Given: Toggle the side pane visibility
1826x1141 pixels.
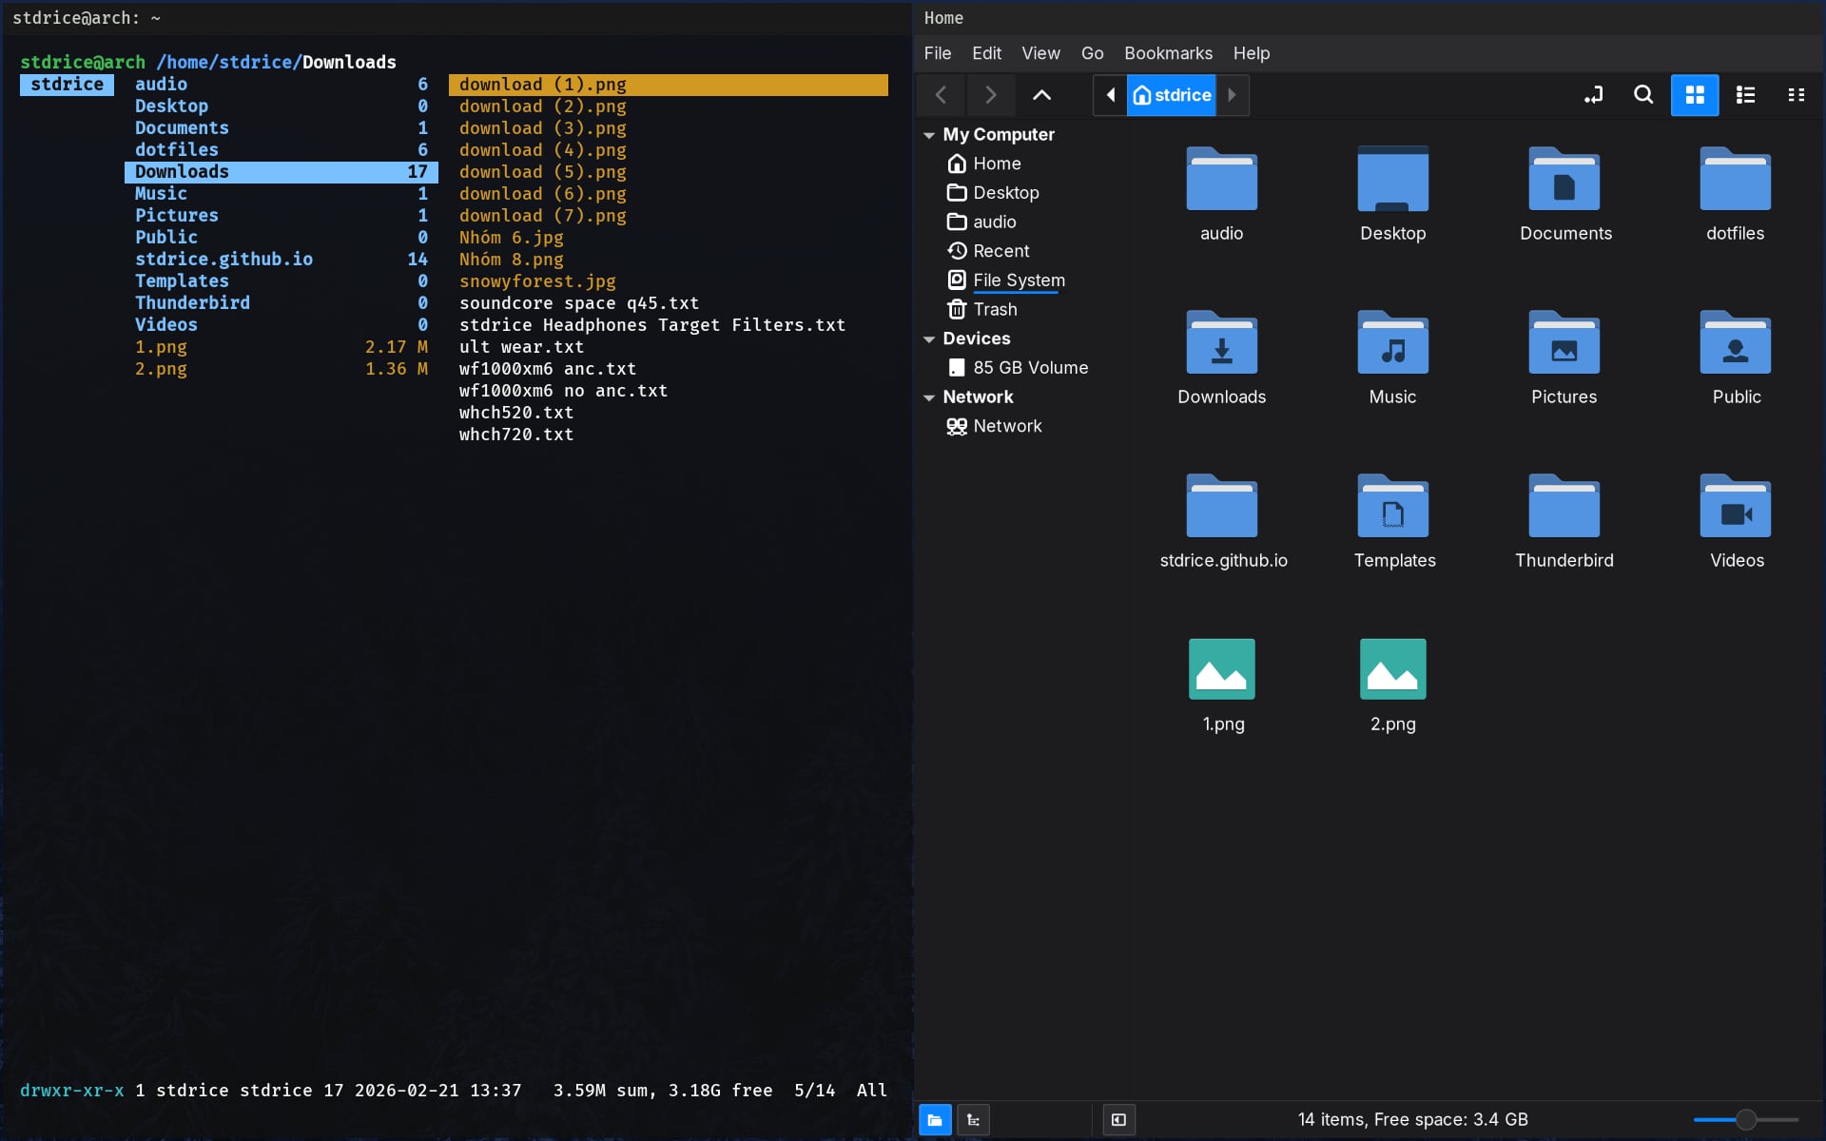Looking at the screenshot, I should pyautogui.click(x=1118, y=1120).
